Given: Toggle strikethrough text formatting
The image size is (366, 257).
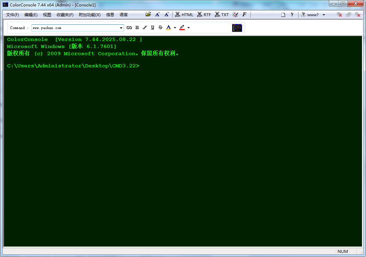Looking at the screenshot, I should (x=160, y=28).
